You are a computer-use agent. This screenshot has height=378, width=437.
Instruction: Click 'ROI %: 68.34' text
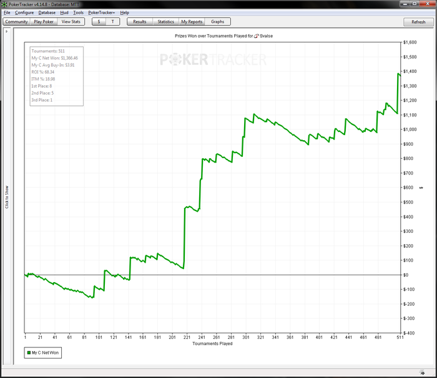(x=43, y=72)
